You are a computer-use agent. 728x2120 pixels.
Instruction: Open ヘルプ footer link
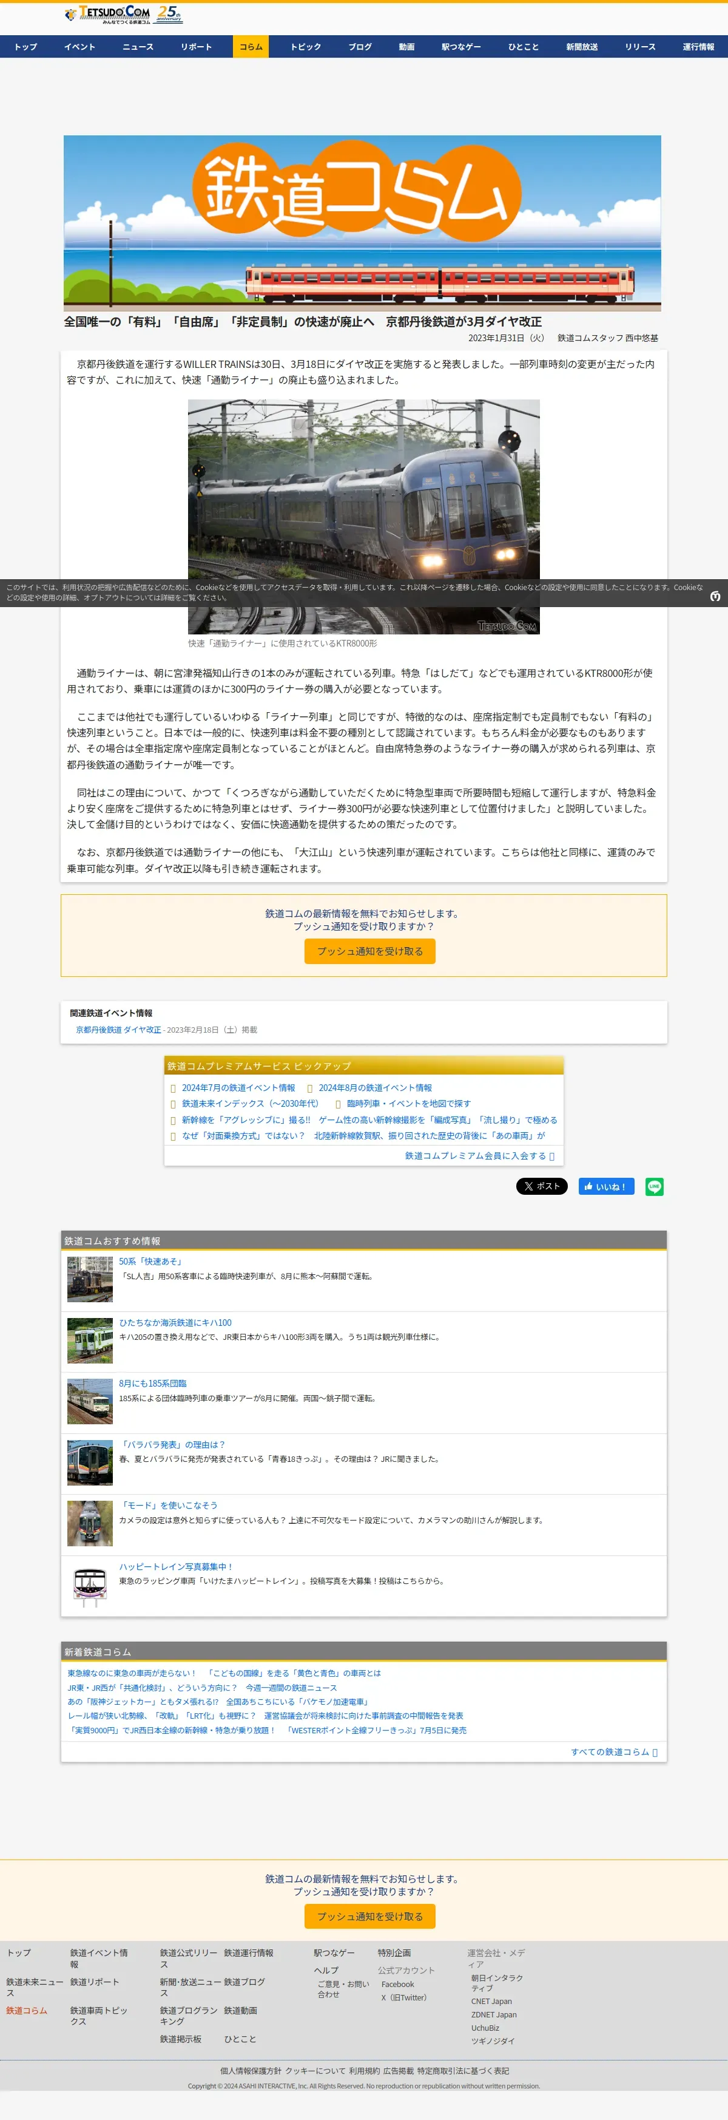(x=326, y=1969)
